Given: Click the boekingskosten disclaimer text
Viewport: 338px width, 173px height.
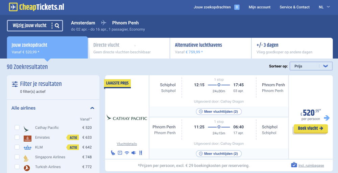Looking at the screenshot, I should coord(194,166).
